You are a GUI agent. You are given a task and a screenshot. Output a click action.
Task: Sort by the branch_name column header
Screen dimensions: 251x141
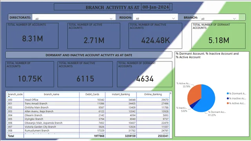[x=51, y=94]
